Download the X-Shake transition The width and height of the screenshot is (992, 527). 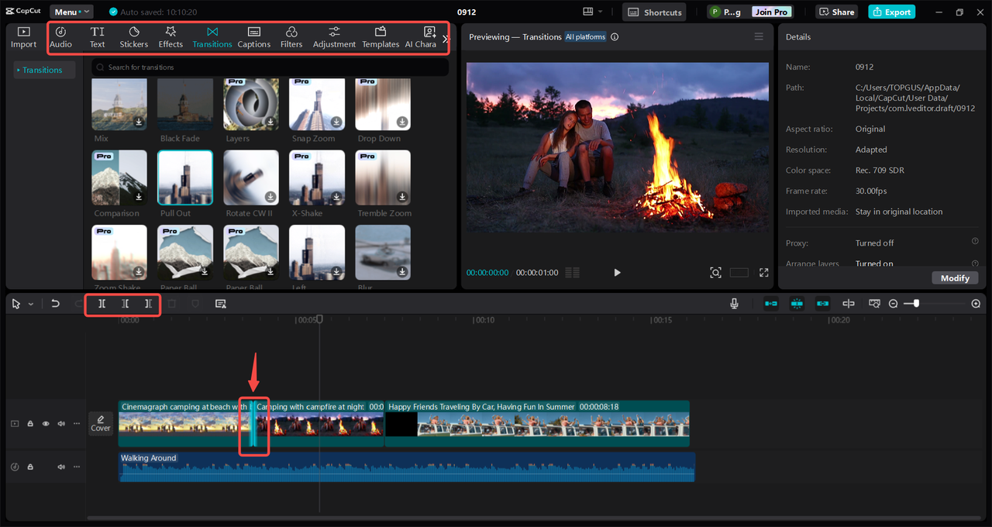click(x=336, y=197)
